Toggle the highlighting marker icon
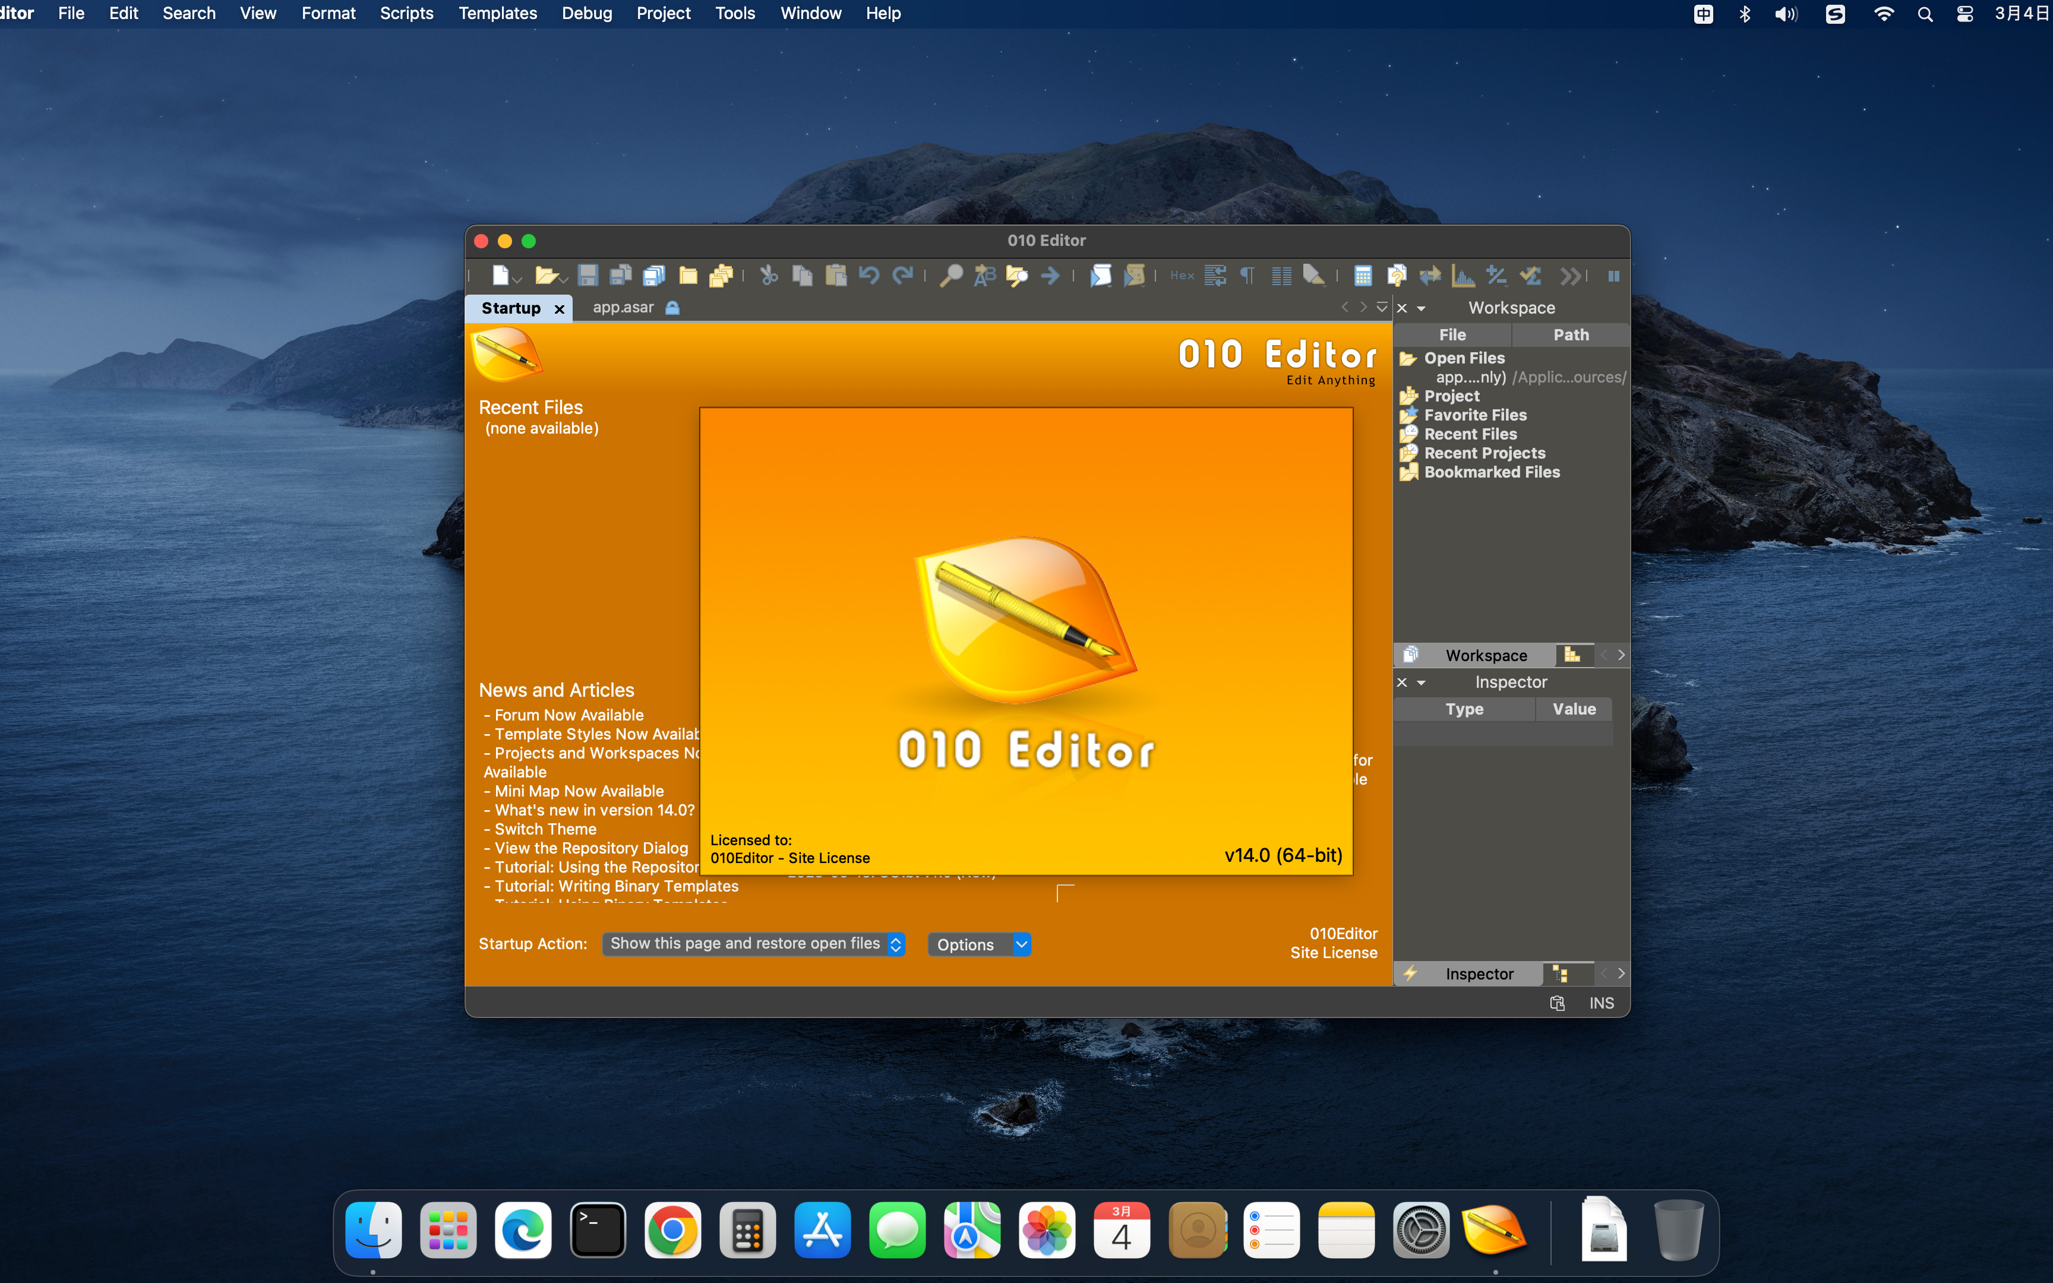 (x=1314, y=276)
